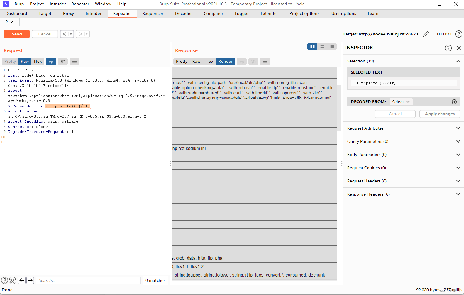Open the User options tab

pyautogui.click(x=344, y=13)
